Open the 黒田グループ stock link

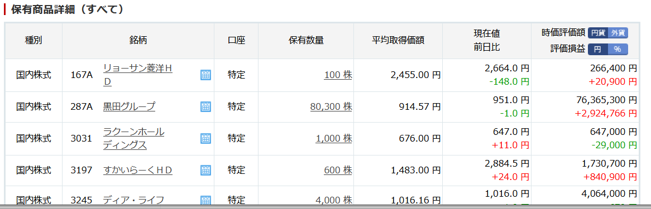(129, 106)
